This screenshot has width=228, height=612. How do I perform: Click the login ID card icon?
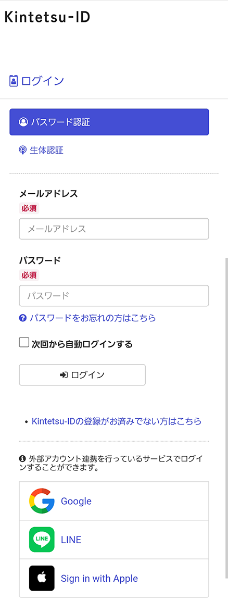pyautogui.click(x=14, y=81)
